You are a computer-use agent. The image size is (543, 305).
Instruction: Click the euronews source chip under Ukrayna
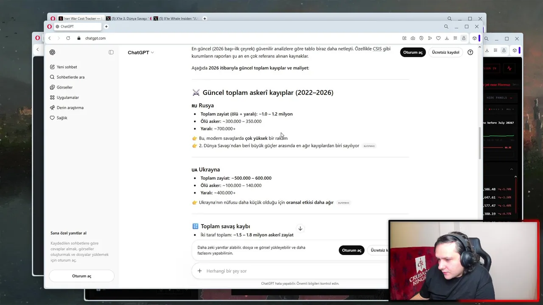tap(344, 202)
